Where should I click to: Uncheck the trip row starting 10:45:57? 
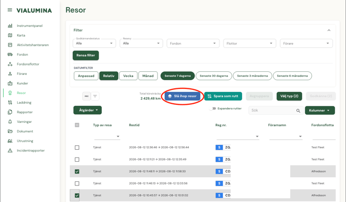pos(77,195)
